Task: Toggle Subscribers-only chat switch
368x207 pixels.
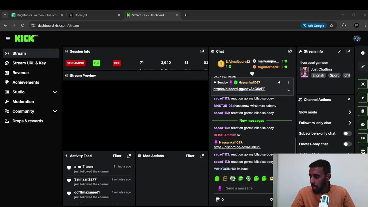Action: coord(347,133)
